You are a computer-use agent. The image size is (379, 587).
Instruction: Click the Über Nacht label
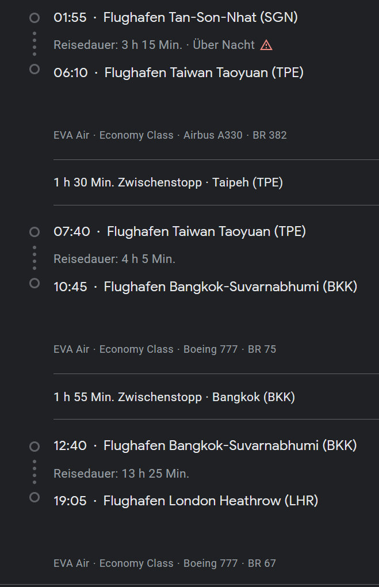224,45
